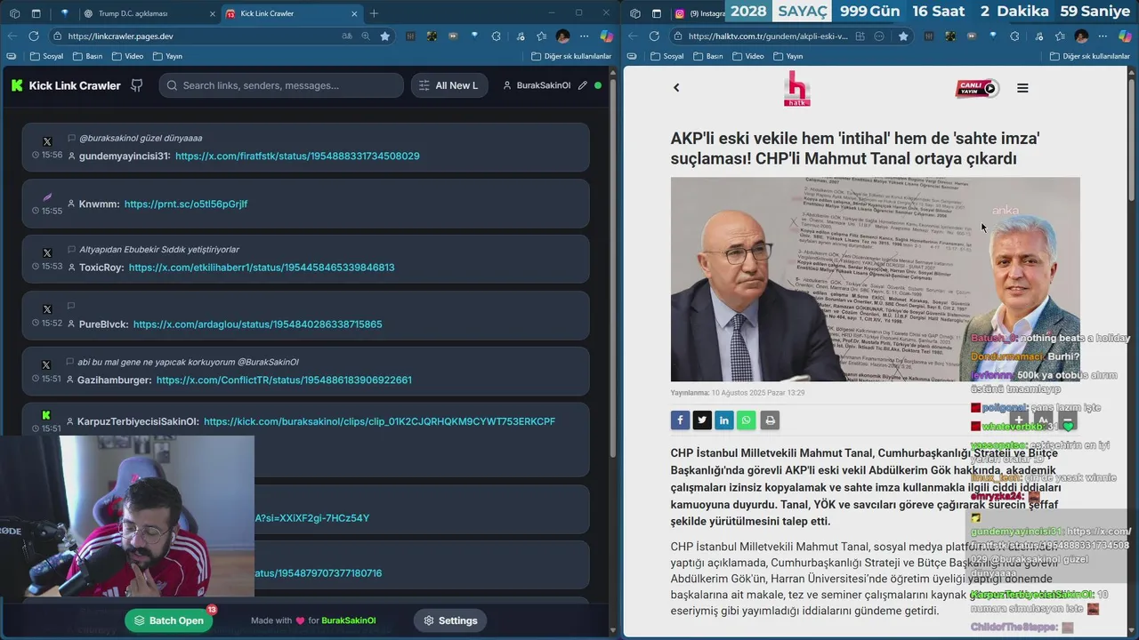Open Sosyal bookmarks folder in left browser
1139x640 pixels.
tap(47, 56)
